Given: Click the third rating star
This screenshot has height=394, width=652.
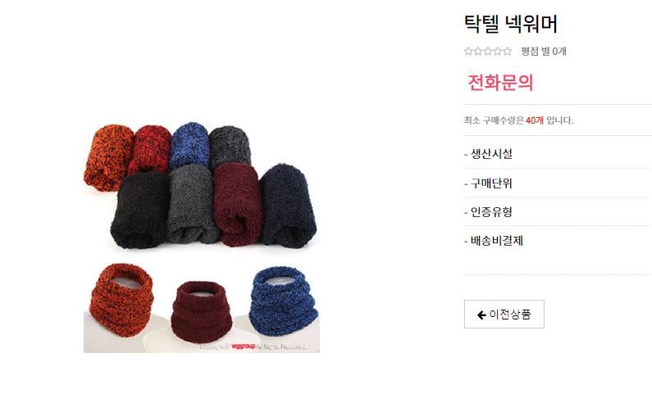Looking at the screenshot, I should click(x=488, y=51).
